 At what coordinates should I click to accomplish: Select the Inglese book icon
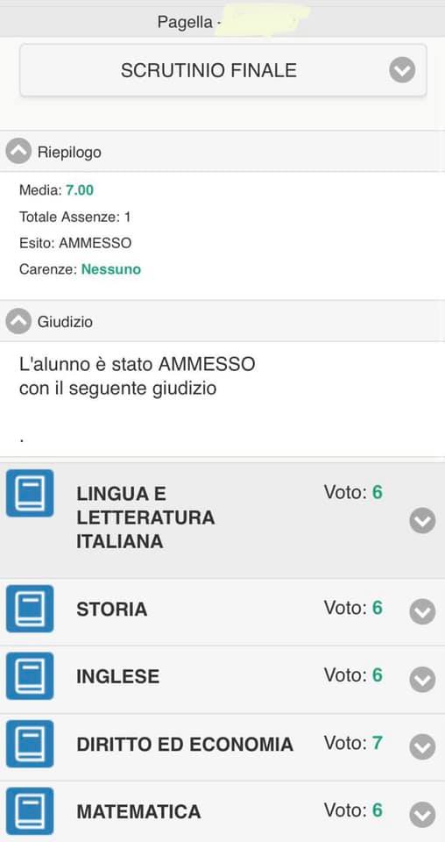tap(30, 675)
